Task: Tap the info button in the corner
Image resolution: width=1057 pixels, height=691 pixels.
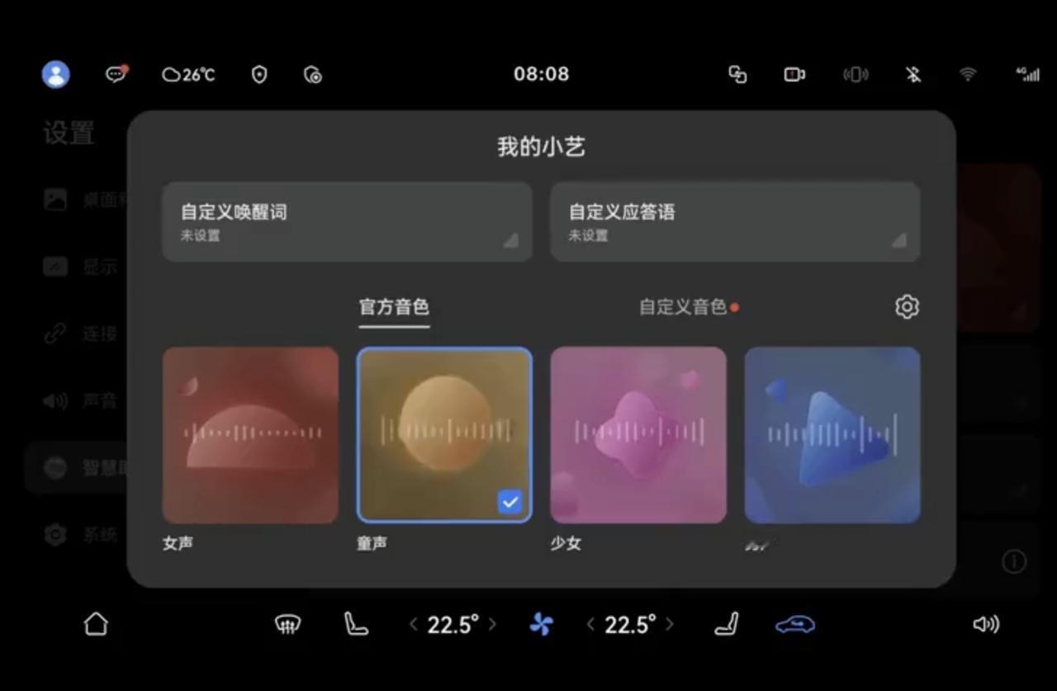Action: click(x=1014, y=561)
